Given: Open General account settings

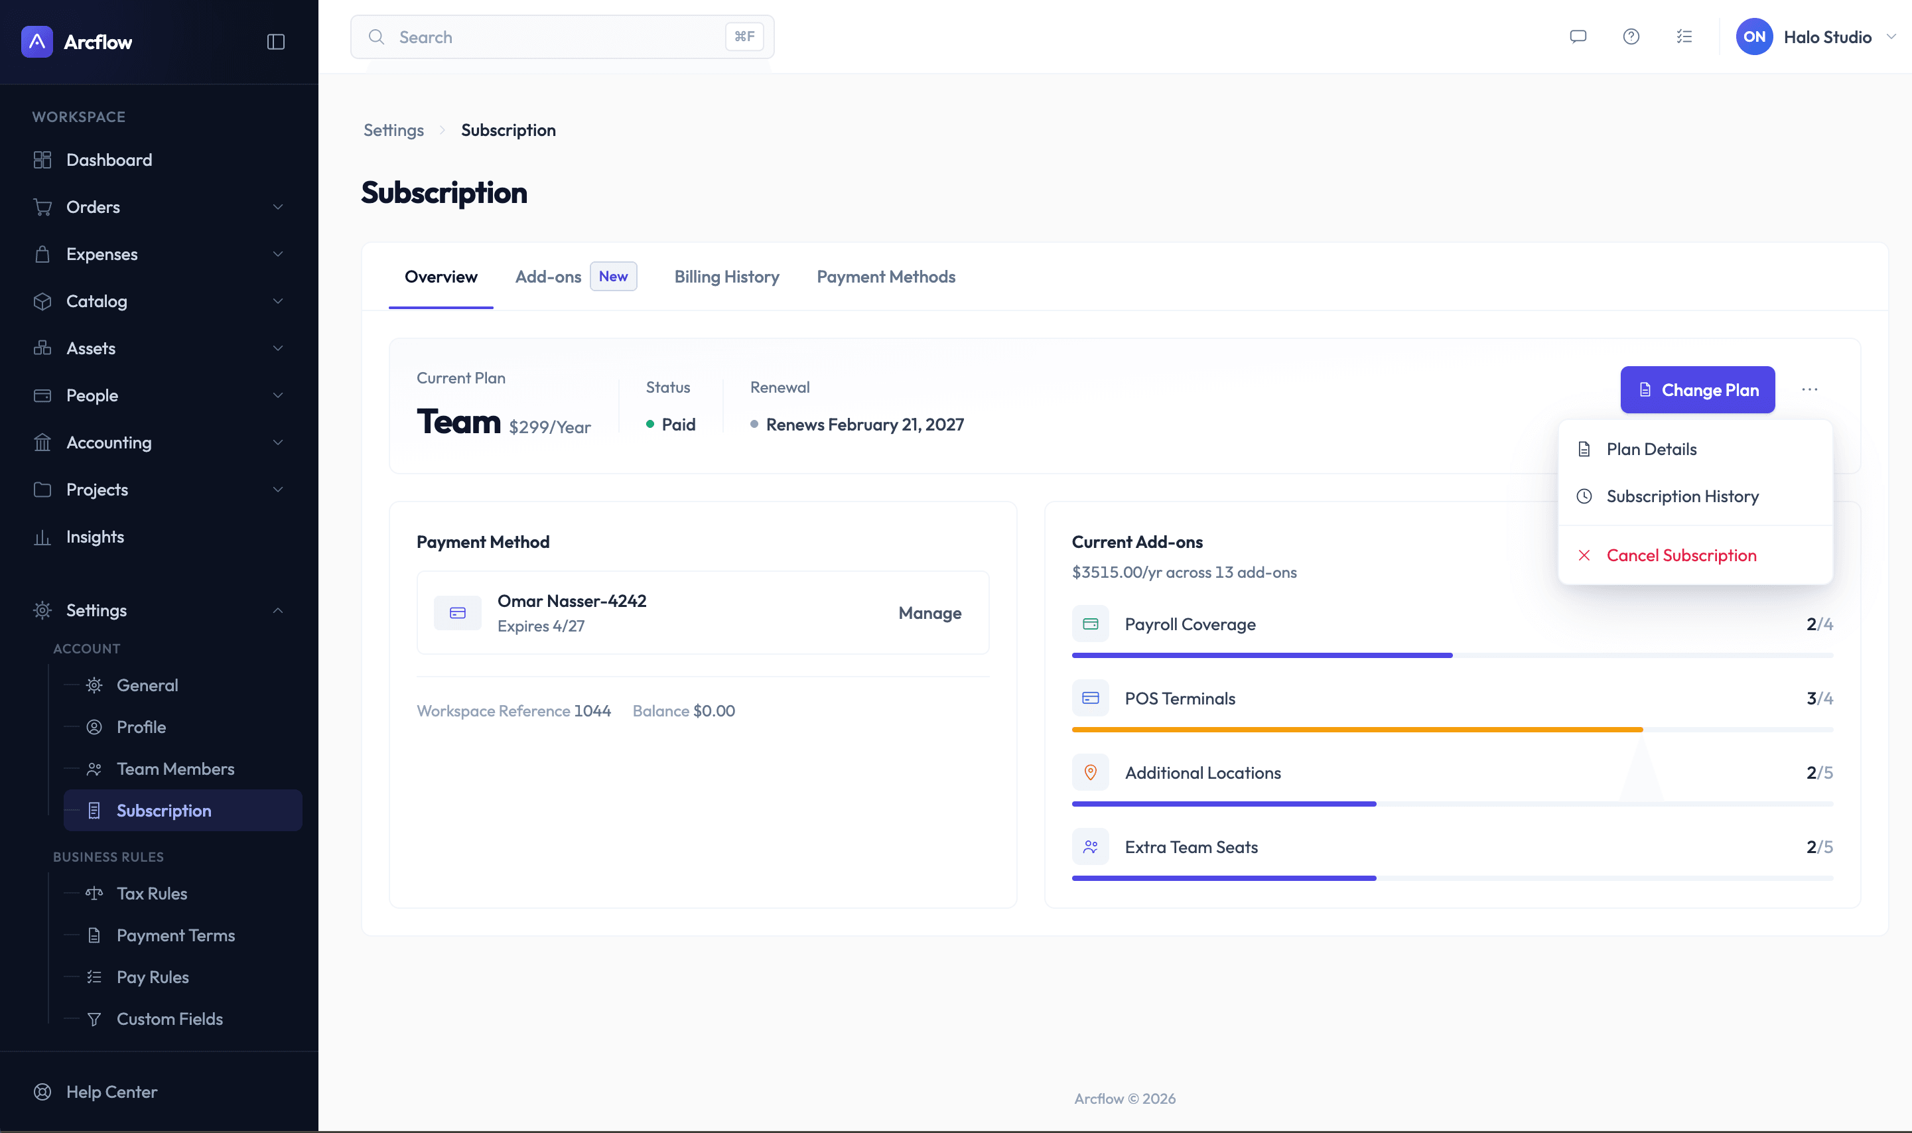Looking at the screenshot, I should coord(183,685).
